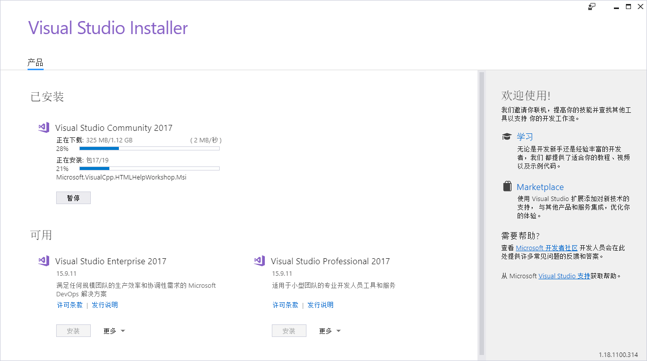This screenshot has height=361, width=647.
Task: Click the Visual Studio Community 2017 logo icon
Action: pyautogui.click(x=44, y=127)
